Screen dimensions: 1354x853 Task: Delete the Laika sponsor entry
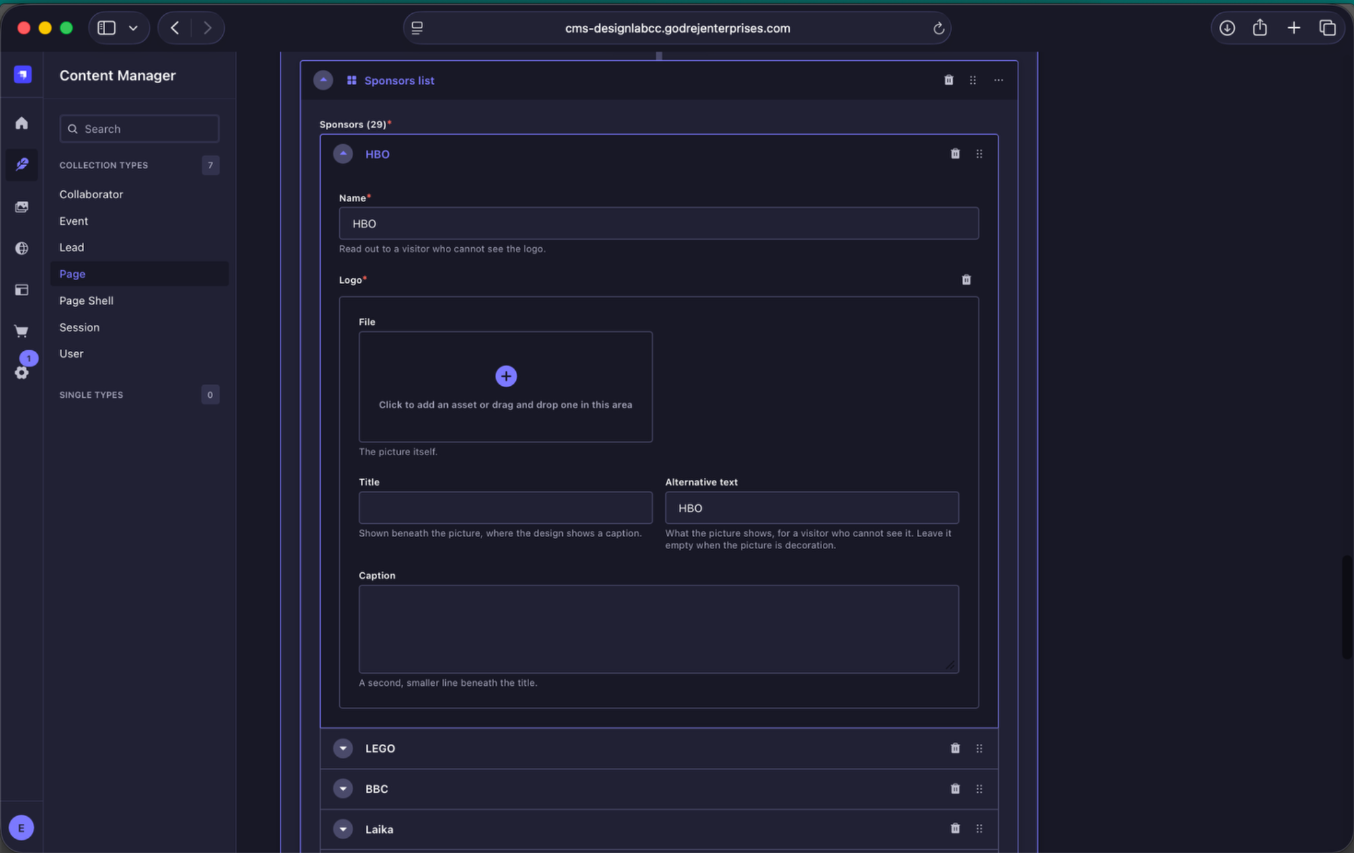955,829
